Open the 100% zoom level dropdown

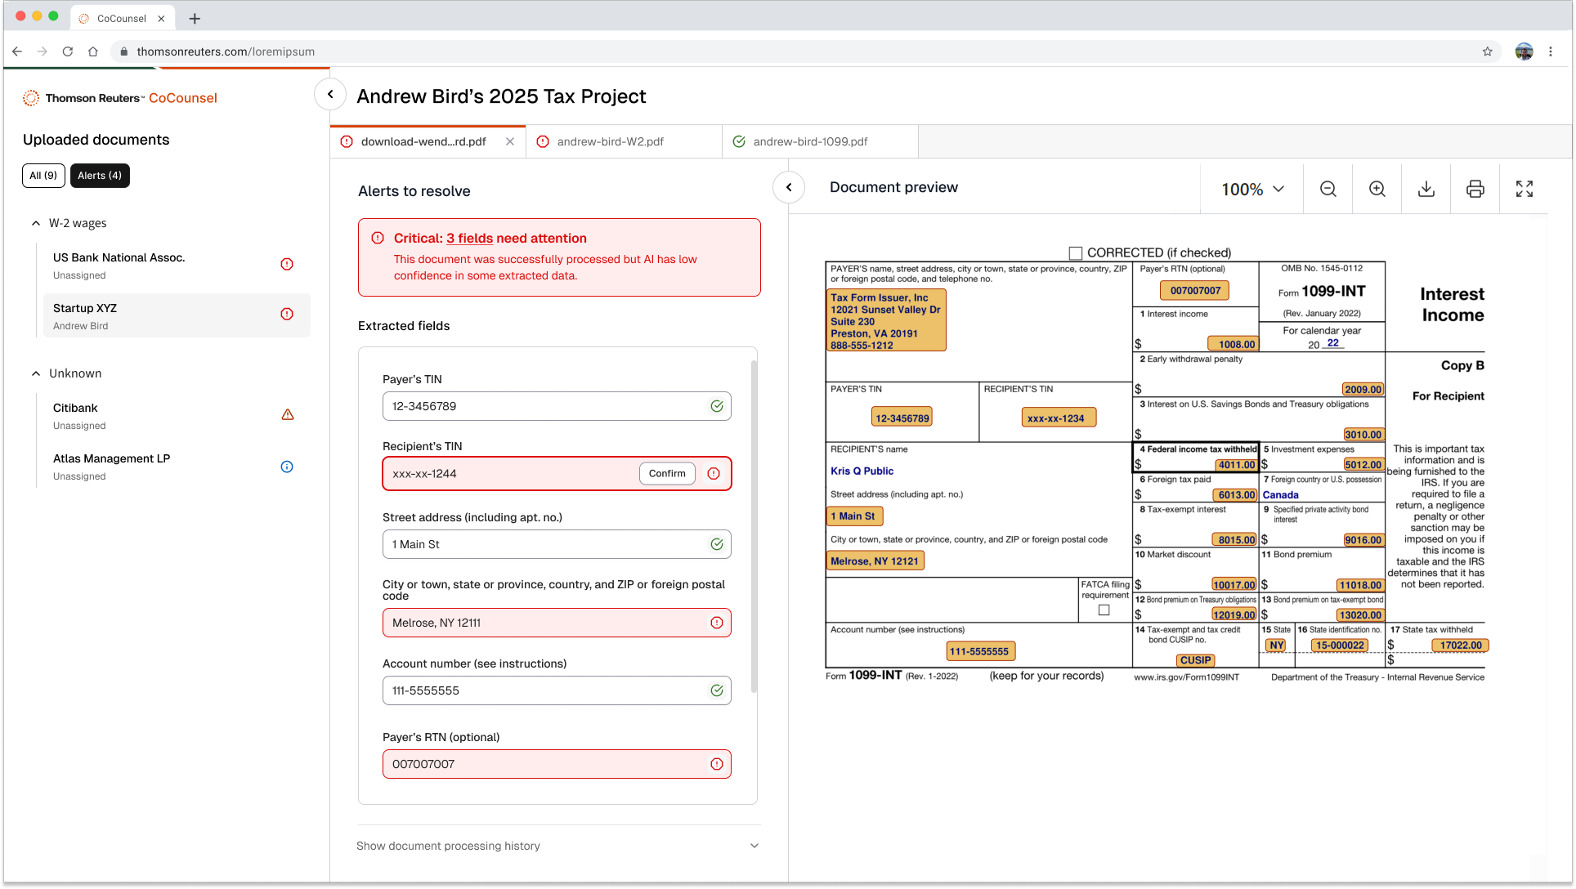point(1251,189)
